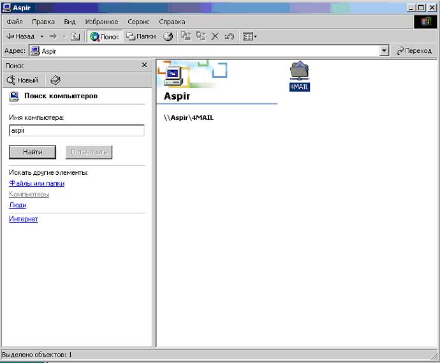Click the 4MAIL folder label
440x363 pixels.
tap(300, 87)
